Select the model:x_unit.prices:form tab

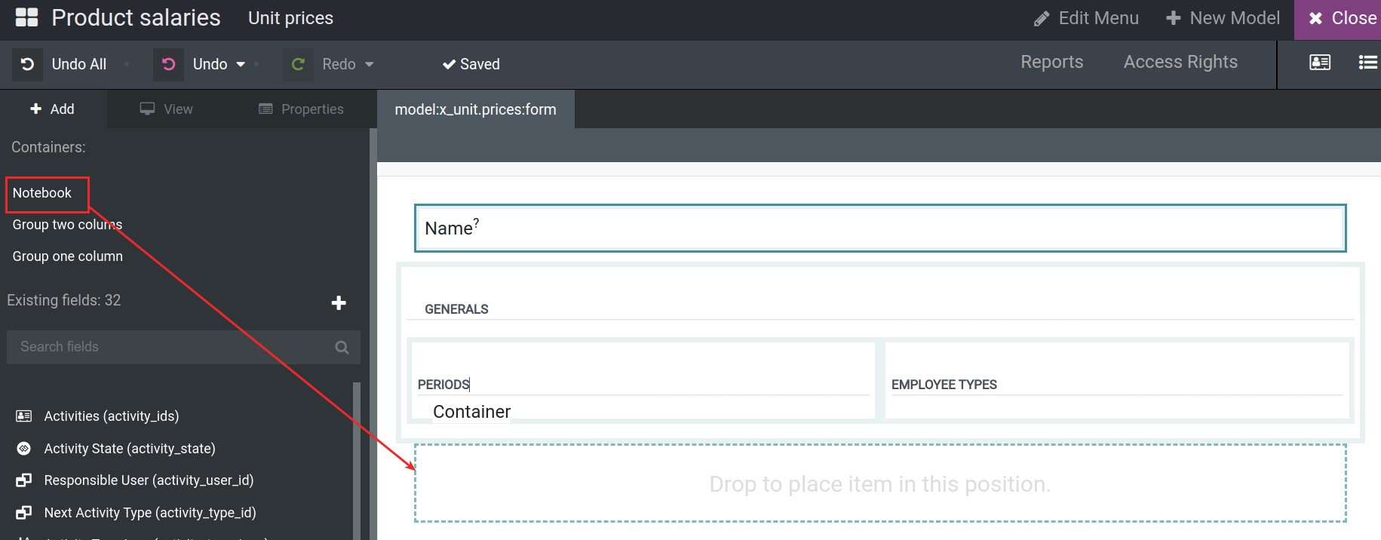click(475, 109)
